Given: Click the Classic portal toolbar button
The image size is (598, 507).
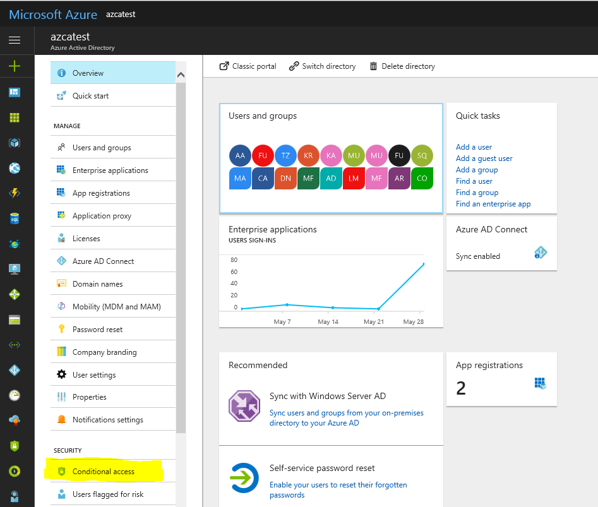Looking at the screenshot, I should point(248,66).
